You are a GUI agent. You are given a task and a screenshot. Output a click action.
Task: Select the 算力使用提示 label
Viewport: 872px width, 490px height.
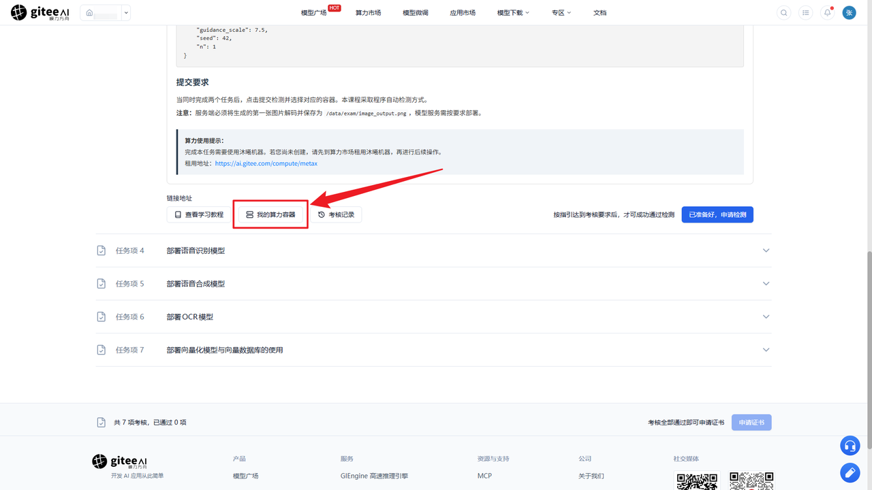[204, 140]
